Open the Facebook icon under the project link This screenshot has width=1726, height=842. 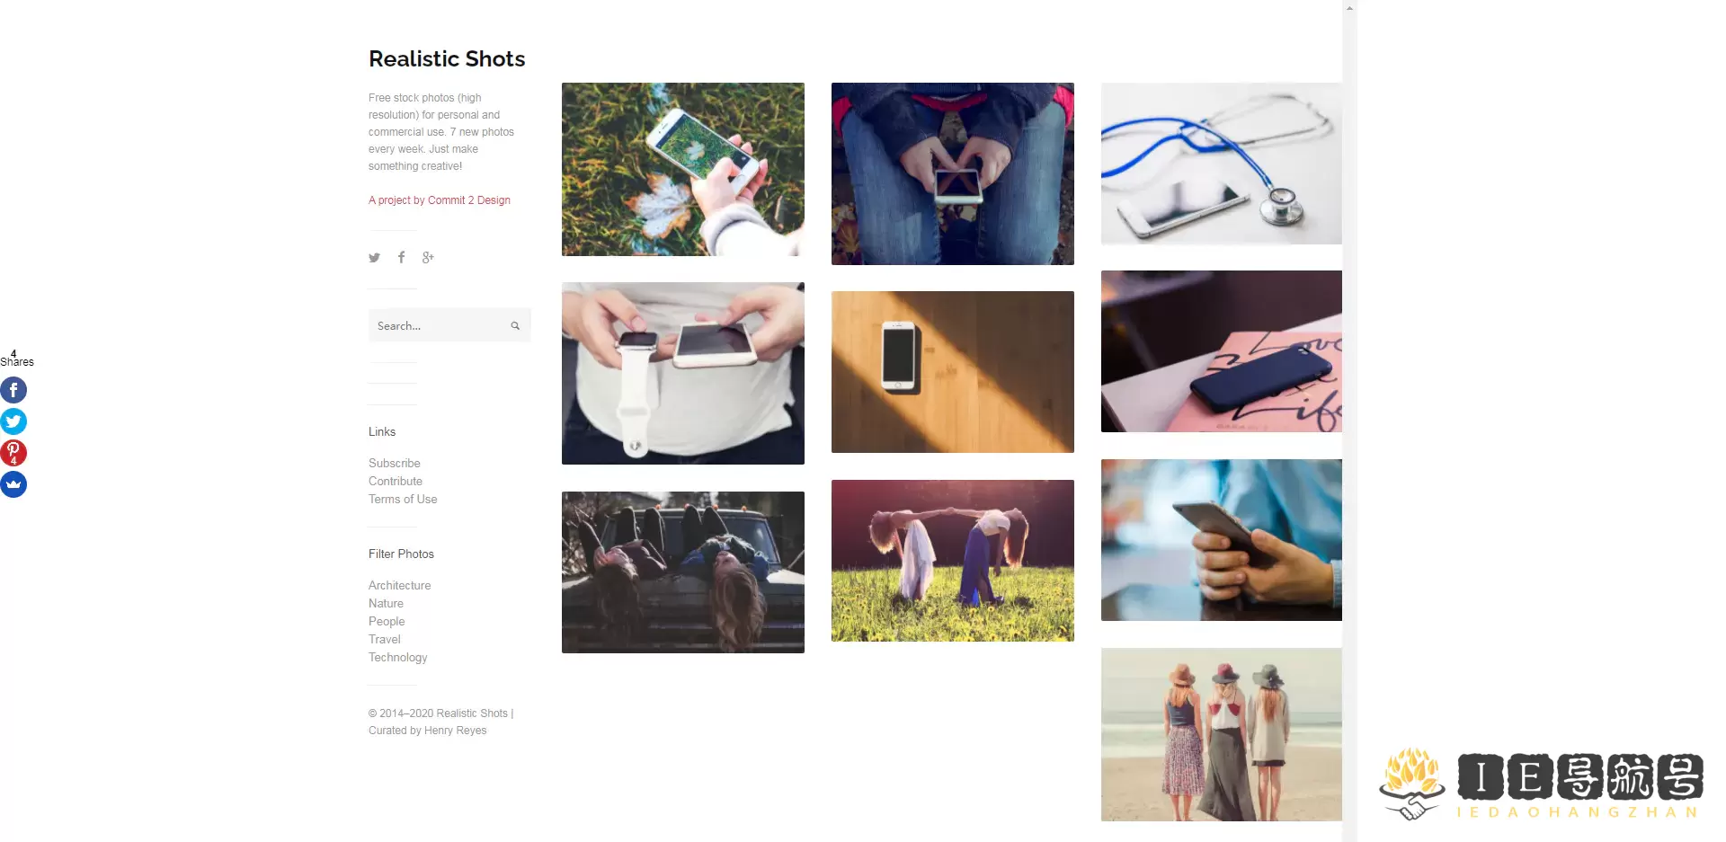(401, 257)
